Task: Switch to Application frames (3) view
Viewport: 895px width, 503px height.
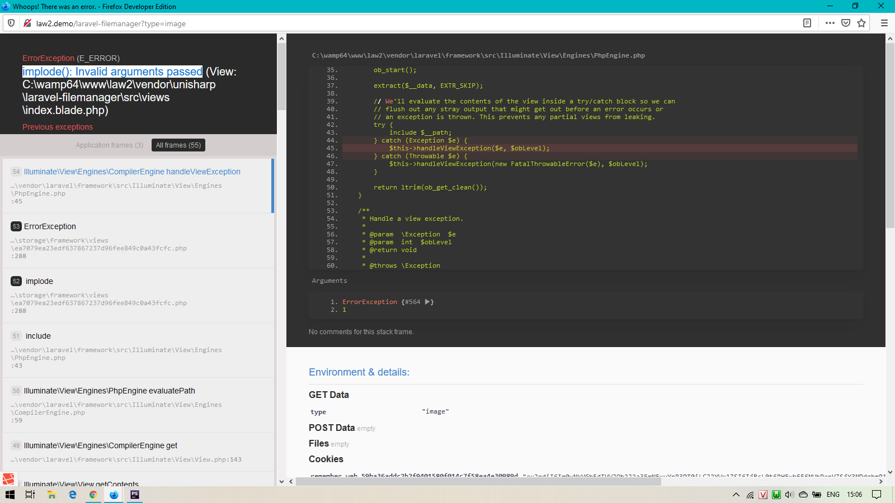Action: (110, 145)
